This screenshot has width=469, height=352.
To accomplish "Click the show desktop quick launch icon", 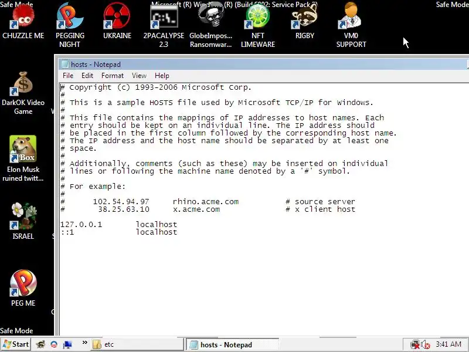I will point(67,344).
